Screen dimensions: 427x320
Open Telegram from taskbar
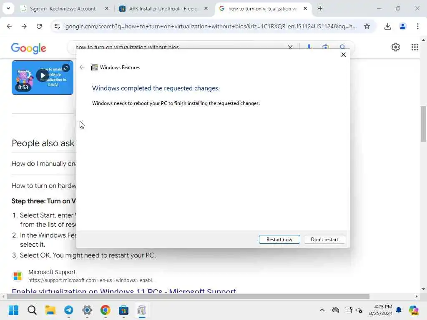pos(69,310)
